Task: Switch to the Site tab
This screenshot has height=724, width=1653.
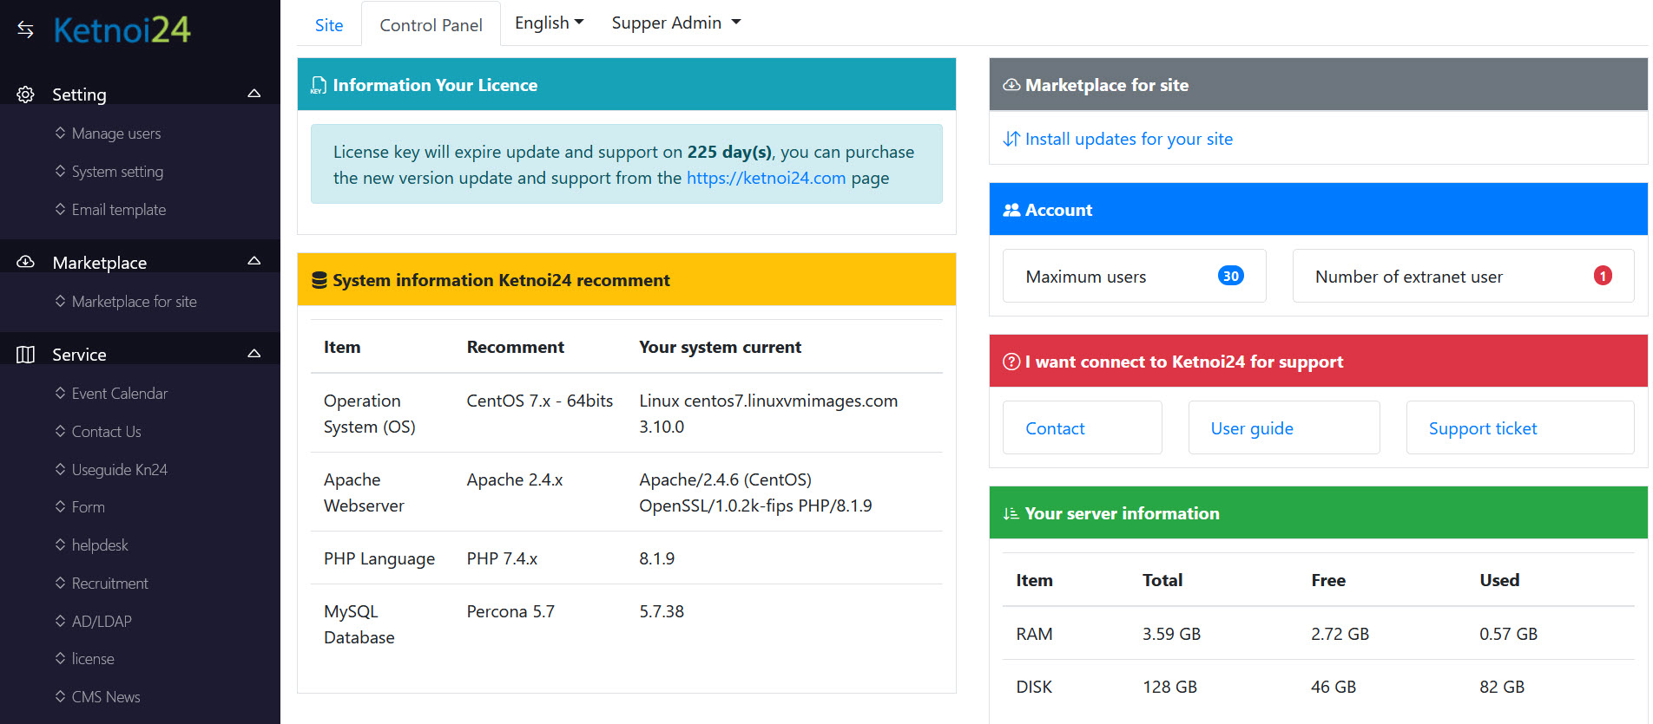Action: [x=329, y=25]
